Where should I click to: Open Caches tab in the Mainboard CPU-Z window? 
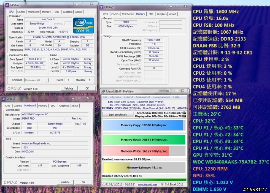[x=18, y=106]
